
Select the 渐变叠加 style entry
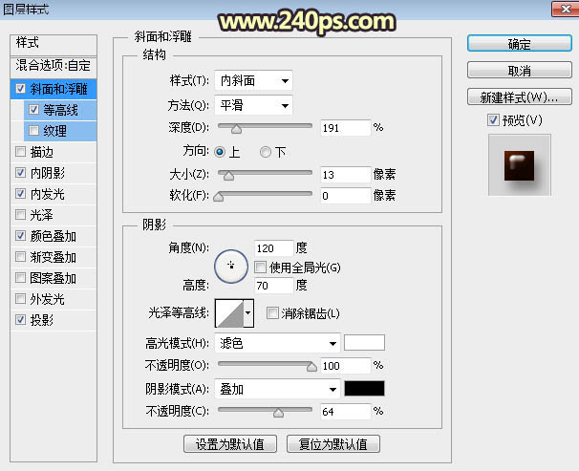(x=54, y=257)
